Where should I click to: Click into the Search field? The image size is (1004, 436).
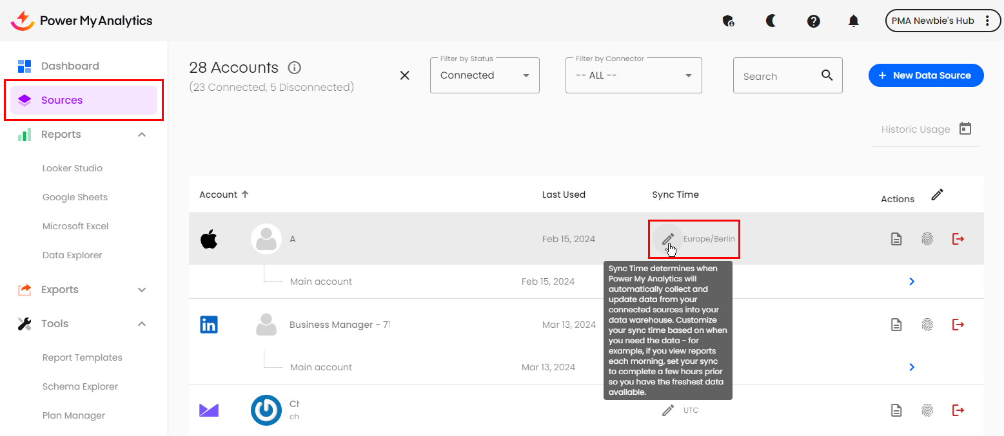pyautogui.click(x=777, y=76)
